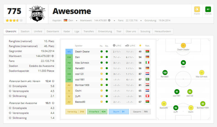Viewport: 217px width, 127px height.
Task: Click the Mittelfeld 434 summary box
Action: pos(97,112)
